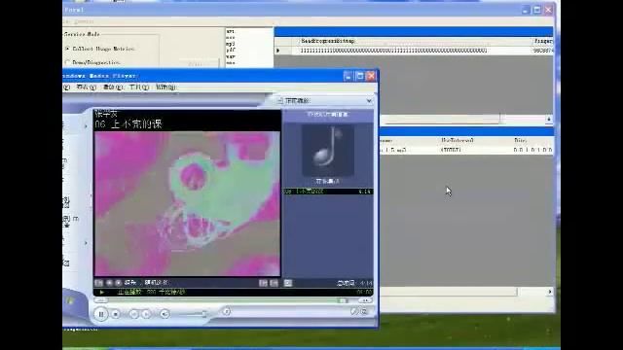
Task: Click the horizontal scrollbar of Form1 upper grid
Action: (440, 119)
